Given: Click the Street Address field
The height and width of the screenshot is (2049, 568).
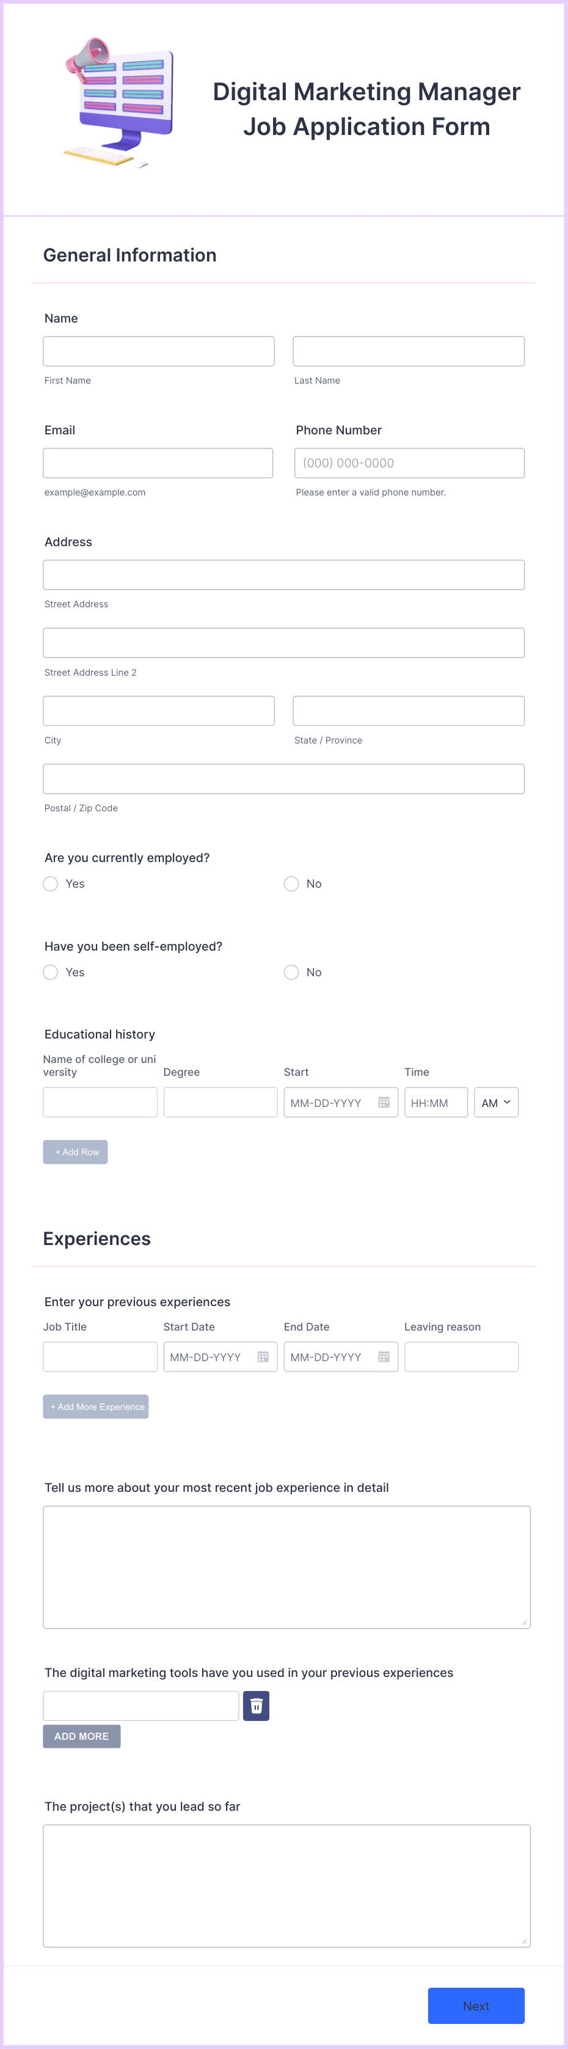Looking at the screenshot, I should click(x=283, y=574).
